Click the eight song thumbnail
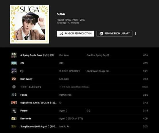 (x=14, y=103)
